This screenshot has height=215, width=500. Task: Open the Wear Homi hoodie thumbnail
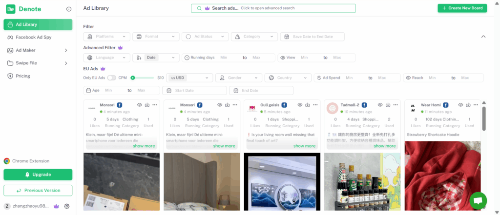point(442,176)
